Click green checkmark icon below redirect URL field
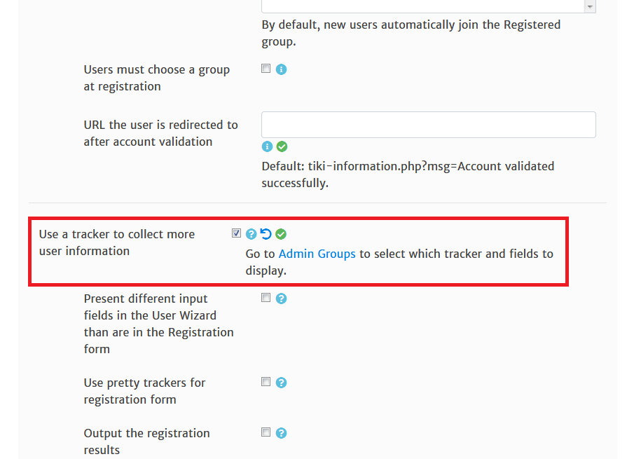Image resolution: width=627 pixels, height=459 pixels. [282, 146]
